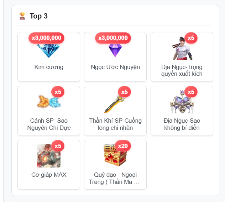The width and height of the screenshot is (225, 202).
Task: Click the Cánh SP wings icon
Action: coord(49,102)
